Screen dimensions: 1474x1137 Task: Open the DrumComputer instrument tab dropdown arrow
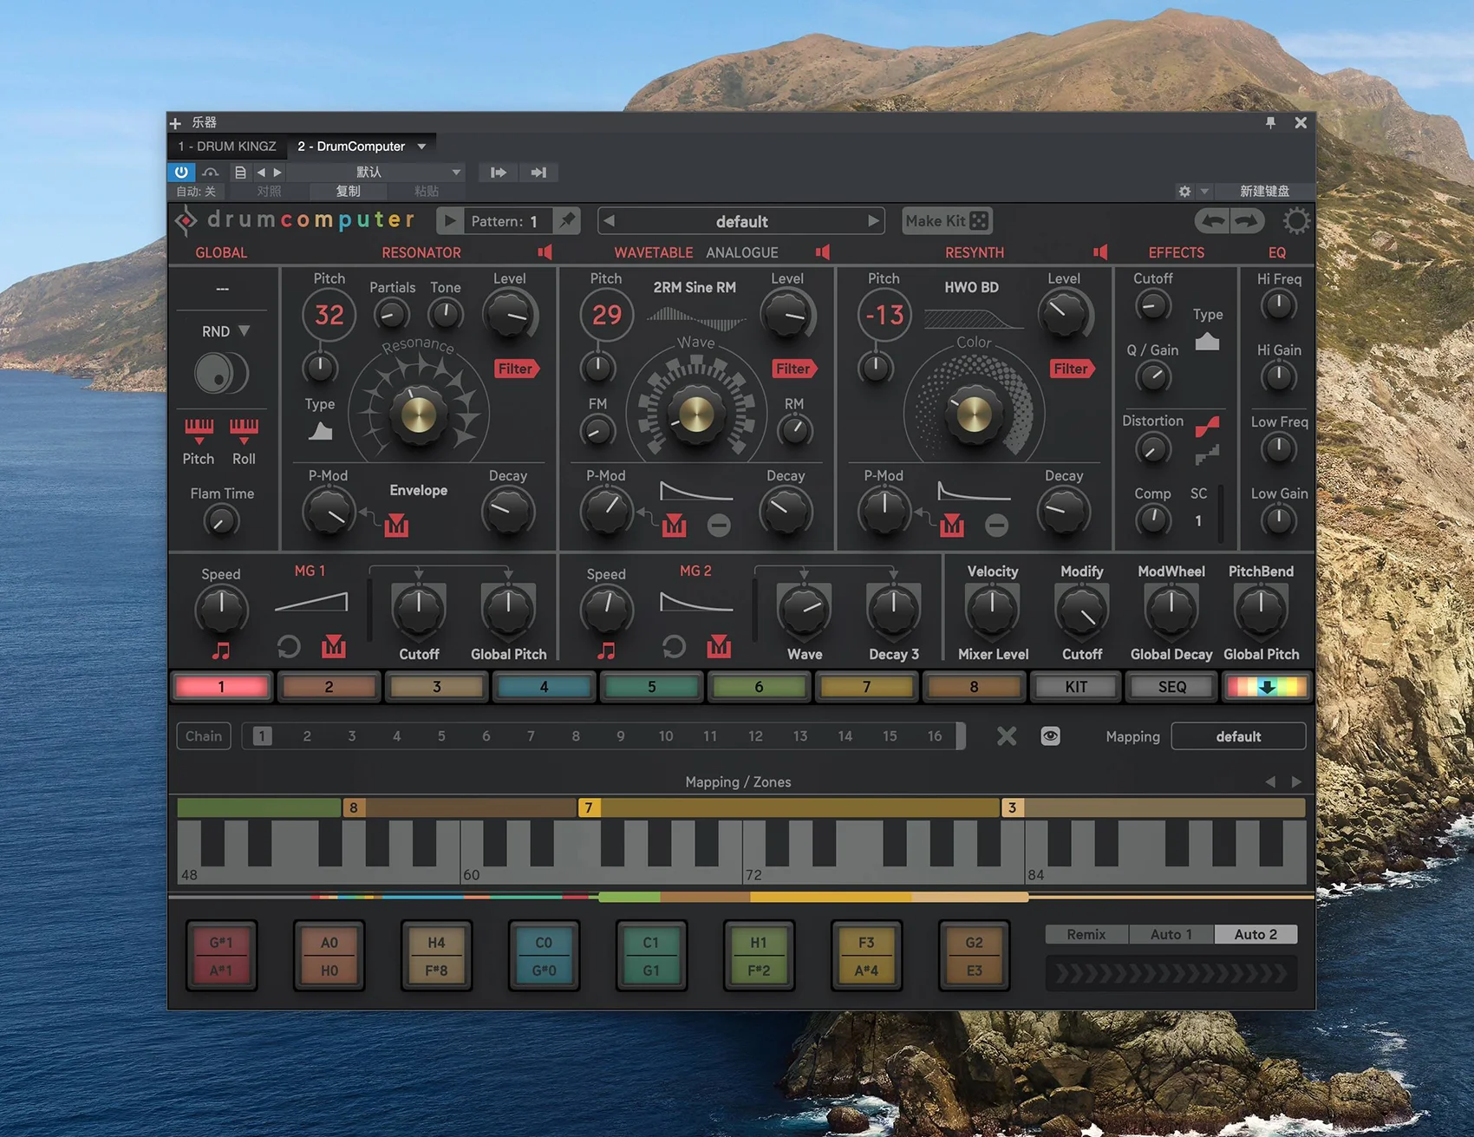click(x=422, y=146)
